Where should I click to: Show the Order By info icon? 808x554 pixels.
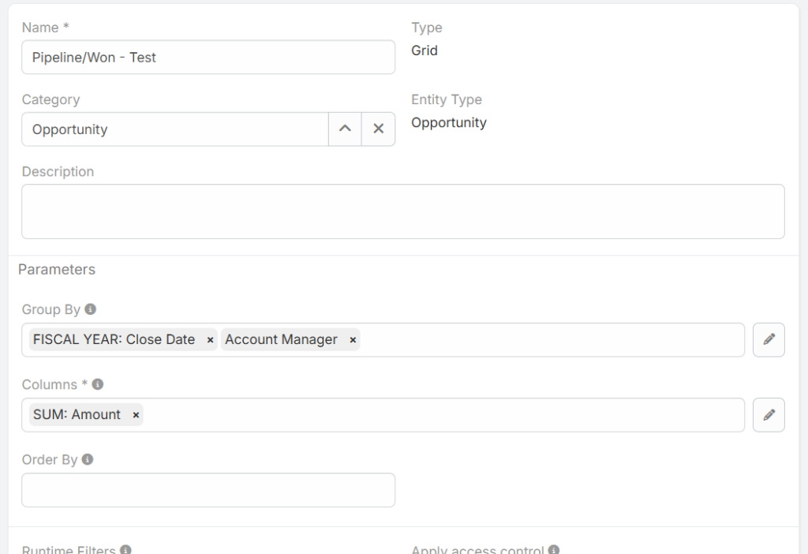click(88, 459)
